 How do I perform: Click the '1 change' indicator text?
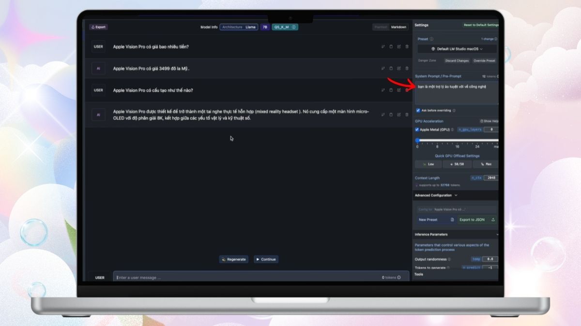coord(487,39)
